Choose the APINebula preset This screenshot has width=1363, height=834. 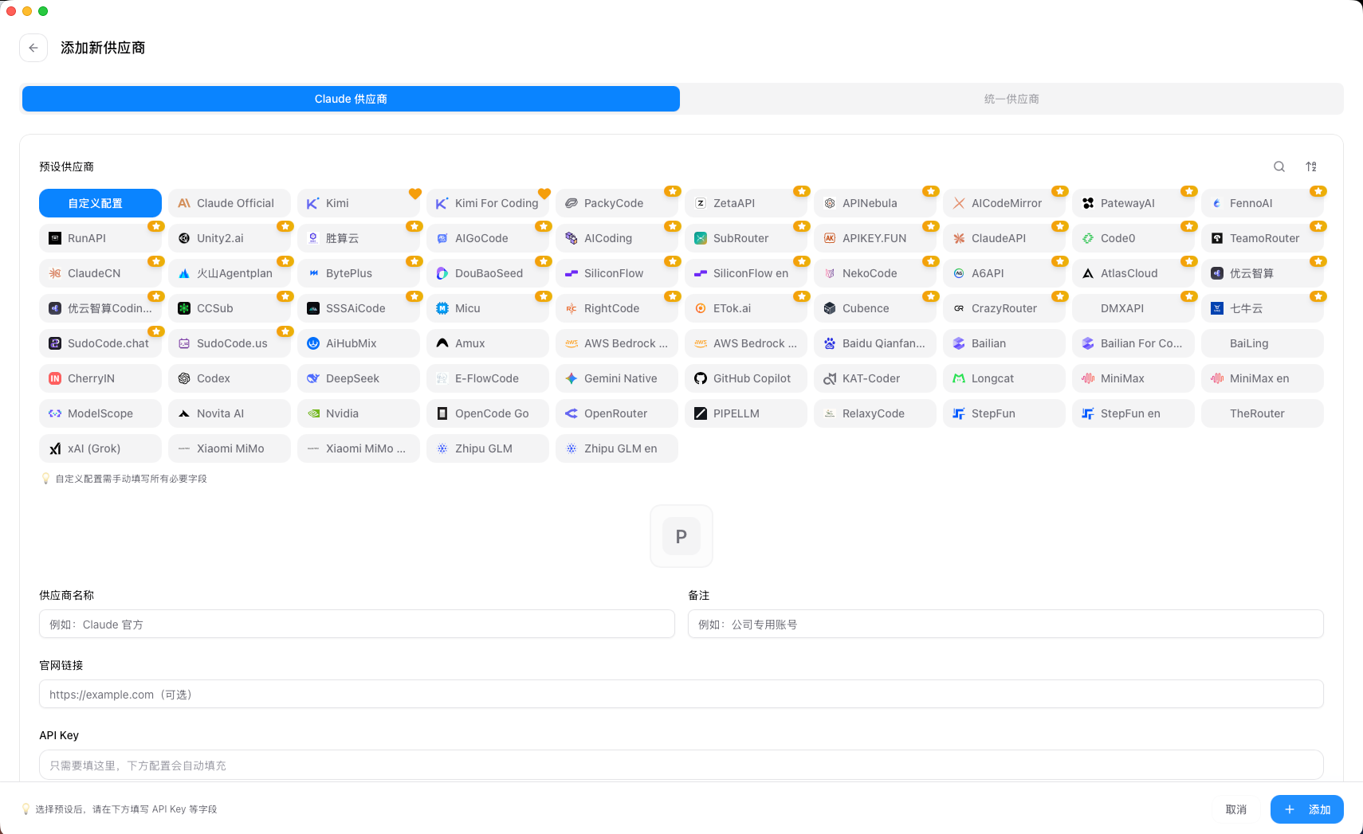click(x=875, y=203)
